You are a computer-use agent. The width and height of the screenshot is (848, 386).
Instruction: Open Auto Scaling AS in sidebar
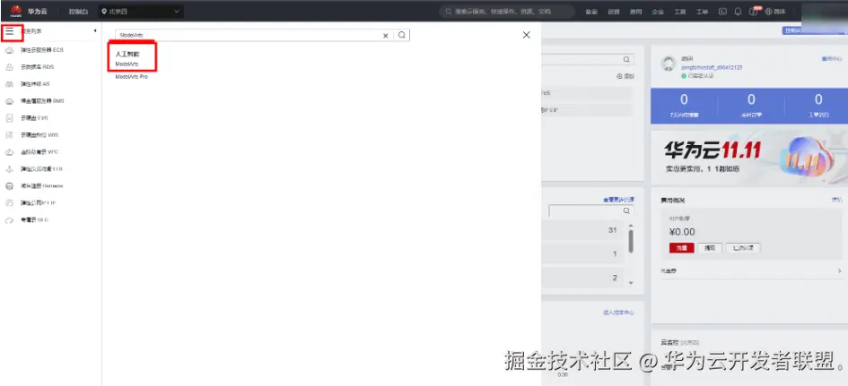35,84
